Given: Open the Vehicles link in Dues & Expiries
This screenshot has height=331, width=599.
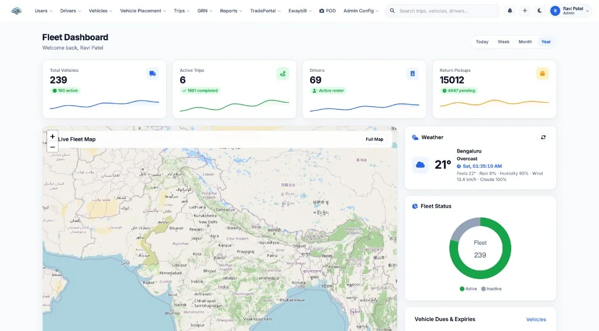Looking at the screenshot, I should (x=536, y=319).
